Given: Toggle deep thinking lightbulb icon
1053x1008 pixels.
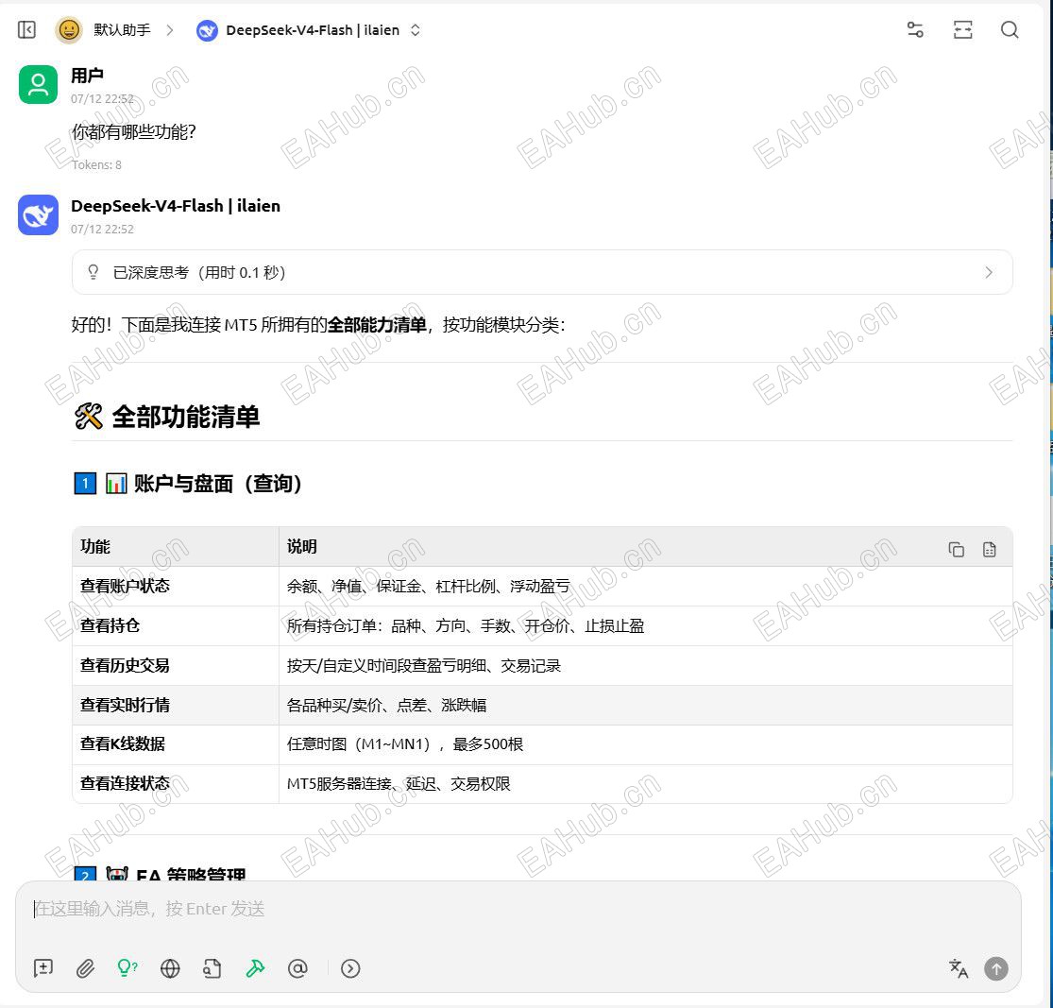Looking at the screenshot, I should pyautogui.click(x=127, y=968).
